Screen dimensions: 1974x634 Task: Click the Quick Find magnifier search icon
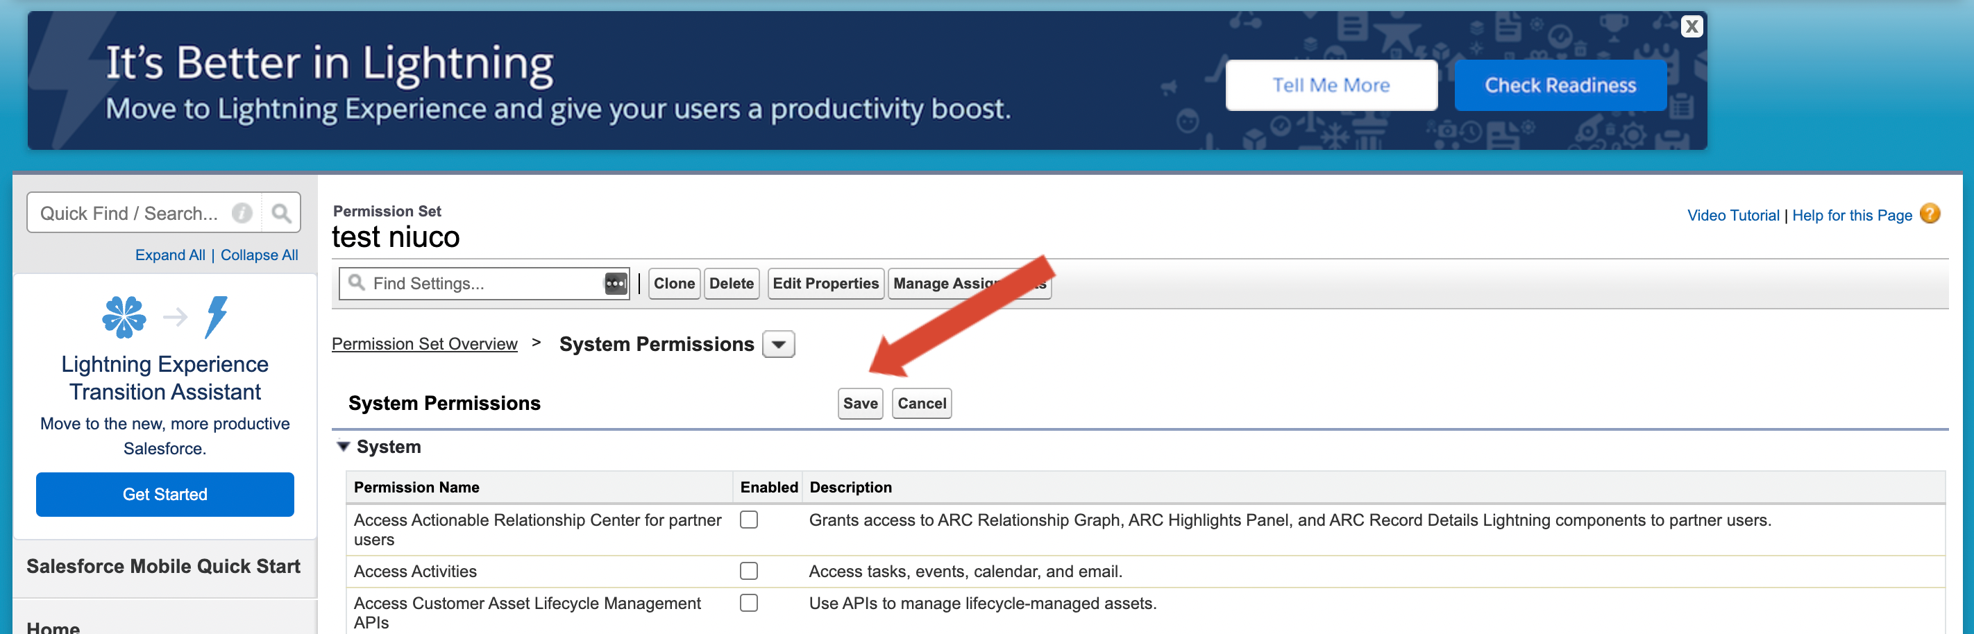[x=281, y=213]
